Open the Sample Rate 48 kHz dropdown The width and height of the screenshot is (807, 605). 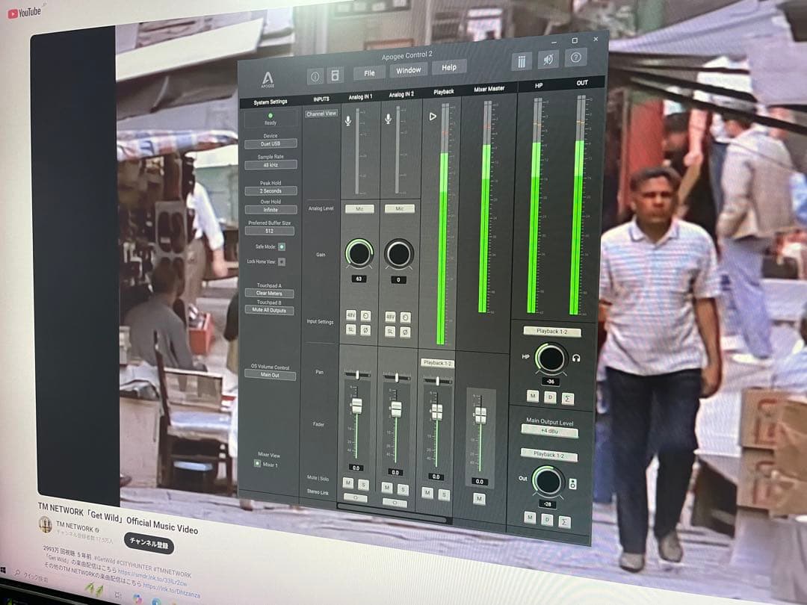coord(270,164)
